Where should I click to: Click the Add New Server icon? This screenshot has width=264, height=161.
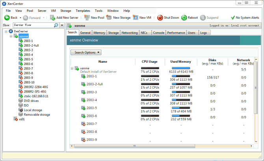pyautogui.click(x=52, y=18)
